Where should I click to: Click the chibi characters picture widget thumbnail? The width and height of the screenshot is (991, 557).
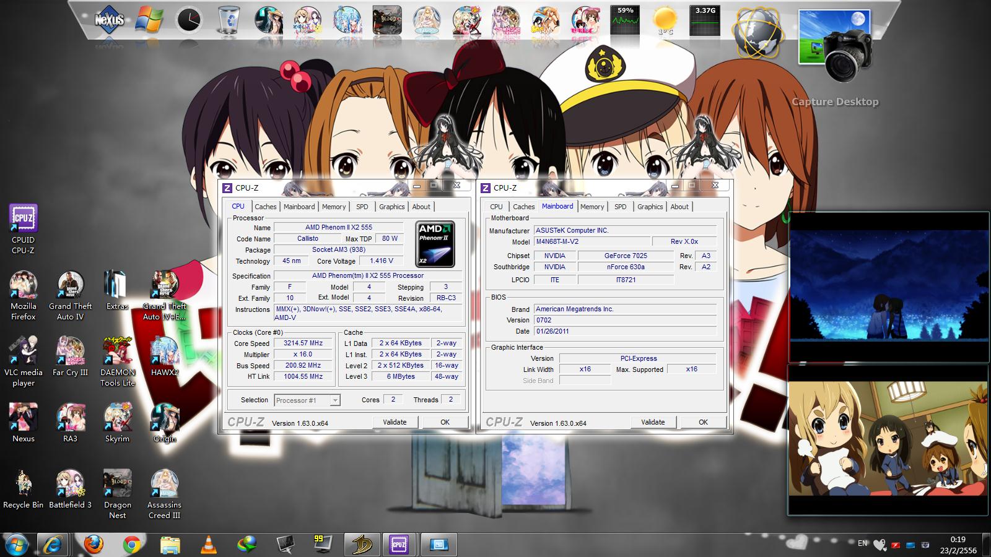click(x=888, y=440)
